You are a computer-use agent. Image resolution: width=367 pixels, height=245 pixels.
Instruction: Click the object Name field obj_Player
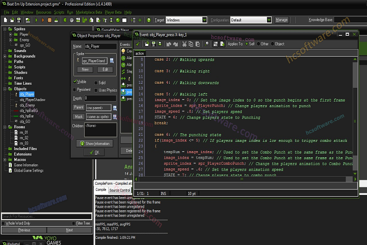[100, 46]
